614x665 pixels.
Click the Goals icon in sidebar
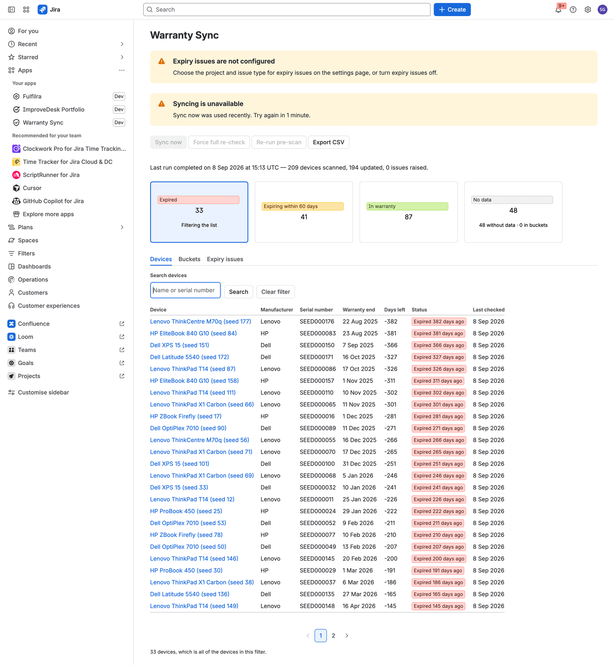tap(12, 363)
